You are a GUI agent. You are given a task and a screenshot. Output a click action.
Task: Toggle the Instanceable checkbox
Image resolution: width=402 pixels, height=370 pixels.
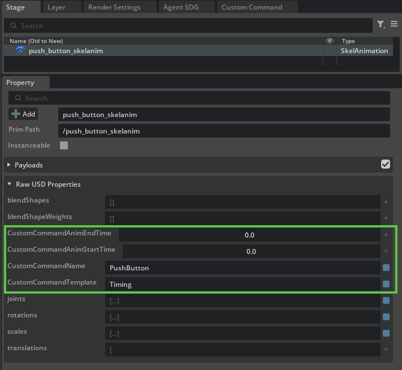coord(64,145)
